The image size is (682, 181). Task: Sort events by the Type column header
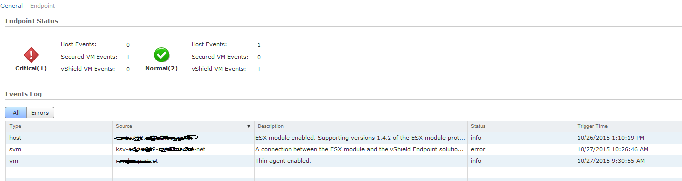[59, 126]
